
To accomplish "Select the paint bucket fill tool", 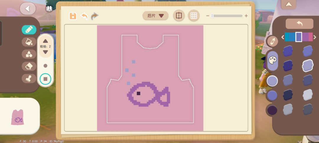I will [x=29, y=42].
